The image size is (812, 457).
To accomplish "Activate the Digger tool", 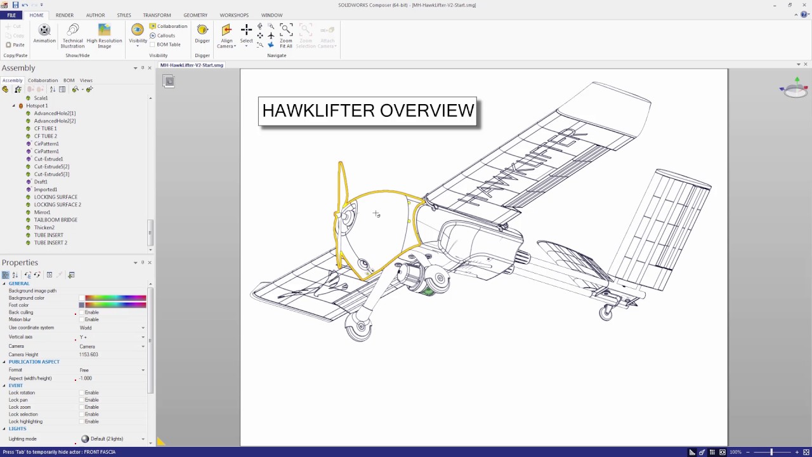I will [202, 34].
